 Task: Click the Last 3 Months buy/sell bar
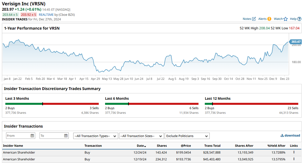pos(52,104)
